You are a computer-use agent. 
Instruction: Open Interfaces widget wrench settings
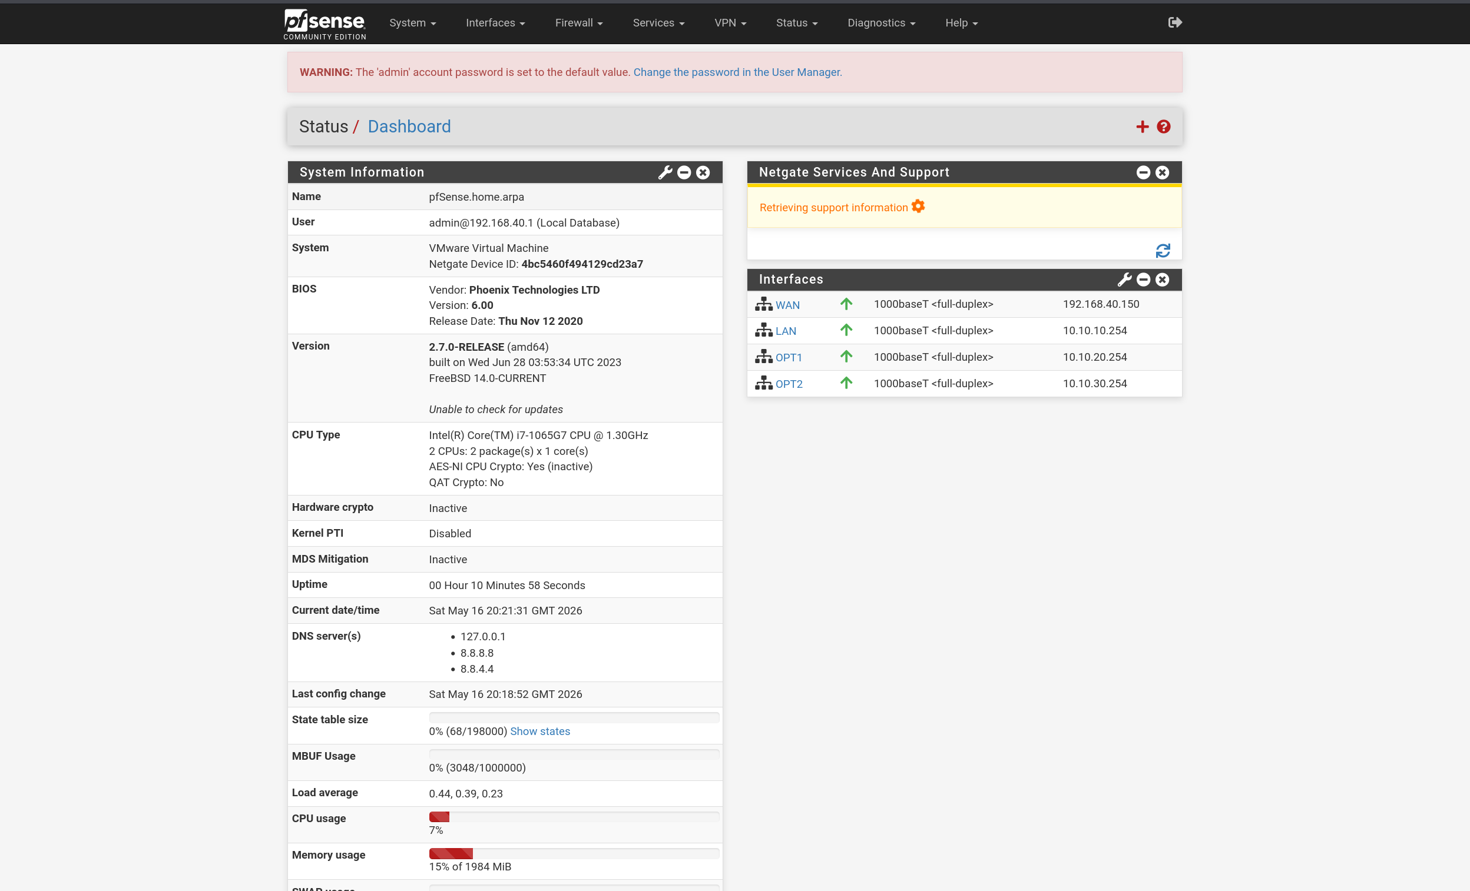1124,280
